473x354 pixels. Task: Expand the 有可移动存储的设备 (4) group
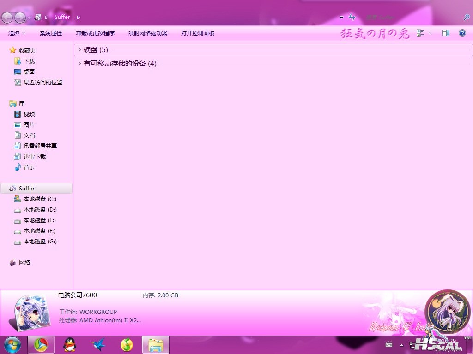click(79, 64)
